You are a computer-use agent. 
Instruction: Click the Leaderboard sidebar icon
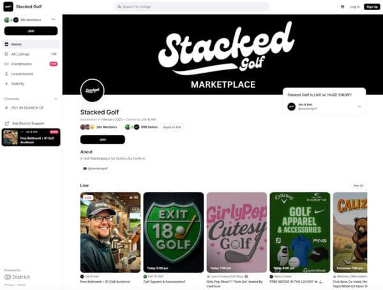point(6,74)
